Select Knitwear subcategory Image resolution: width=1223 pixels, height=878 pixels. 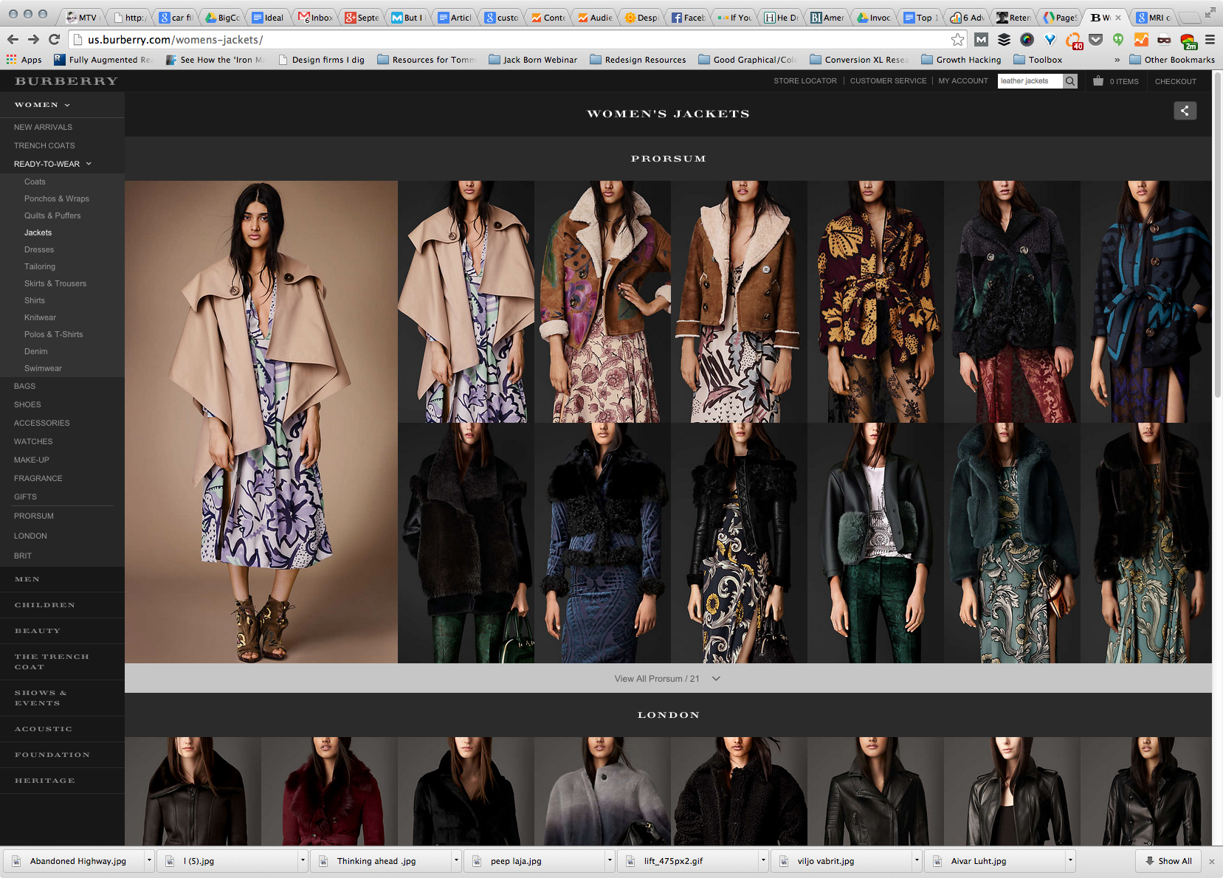pos(40,317)
